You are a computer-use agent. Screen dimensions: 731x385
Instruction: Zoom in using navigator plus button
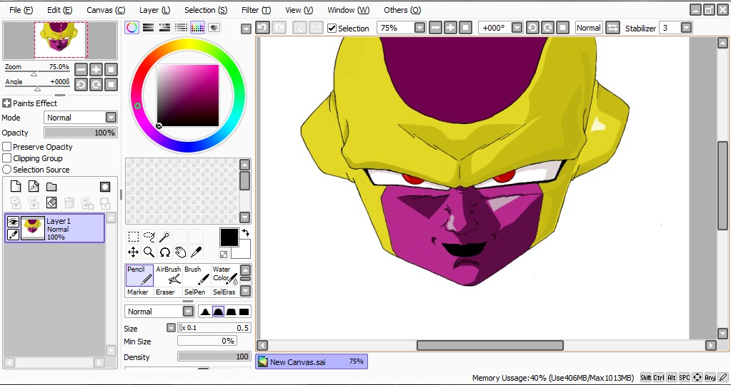point(96,70)
